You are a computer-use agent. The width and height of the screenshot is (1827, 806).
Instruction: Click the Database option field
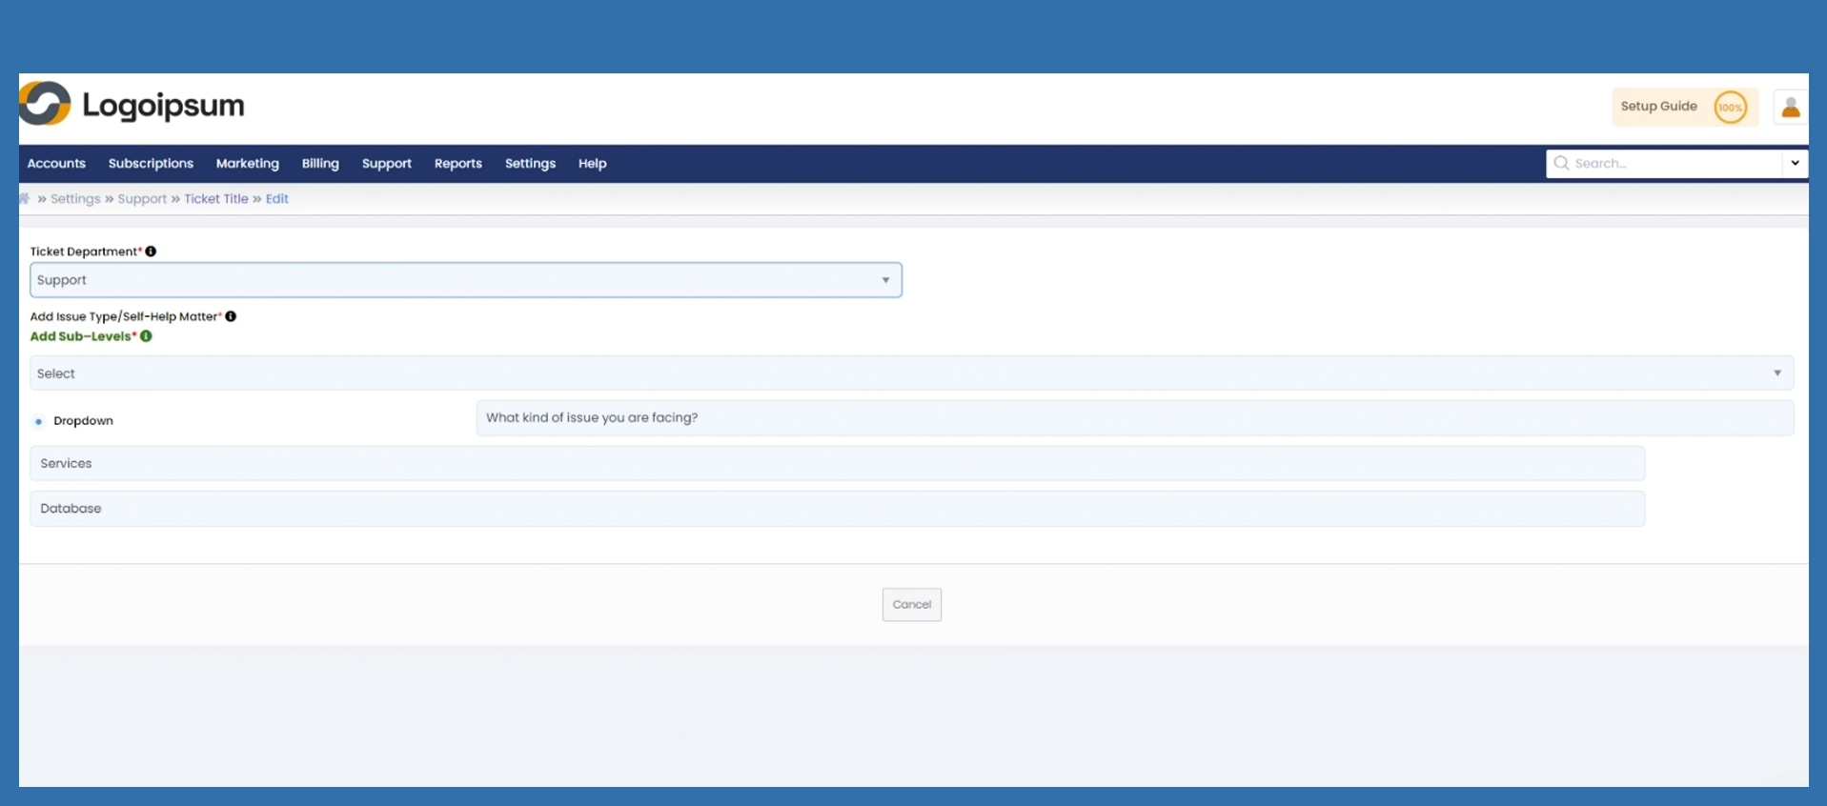click(x=837, y=509)
